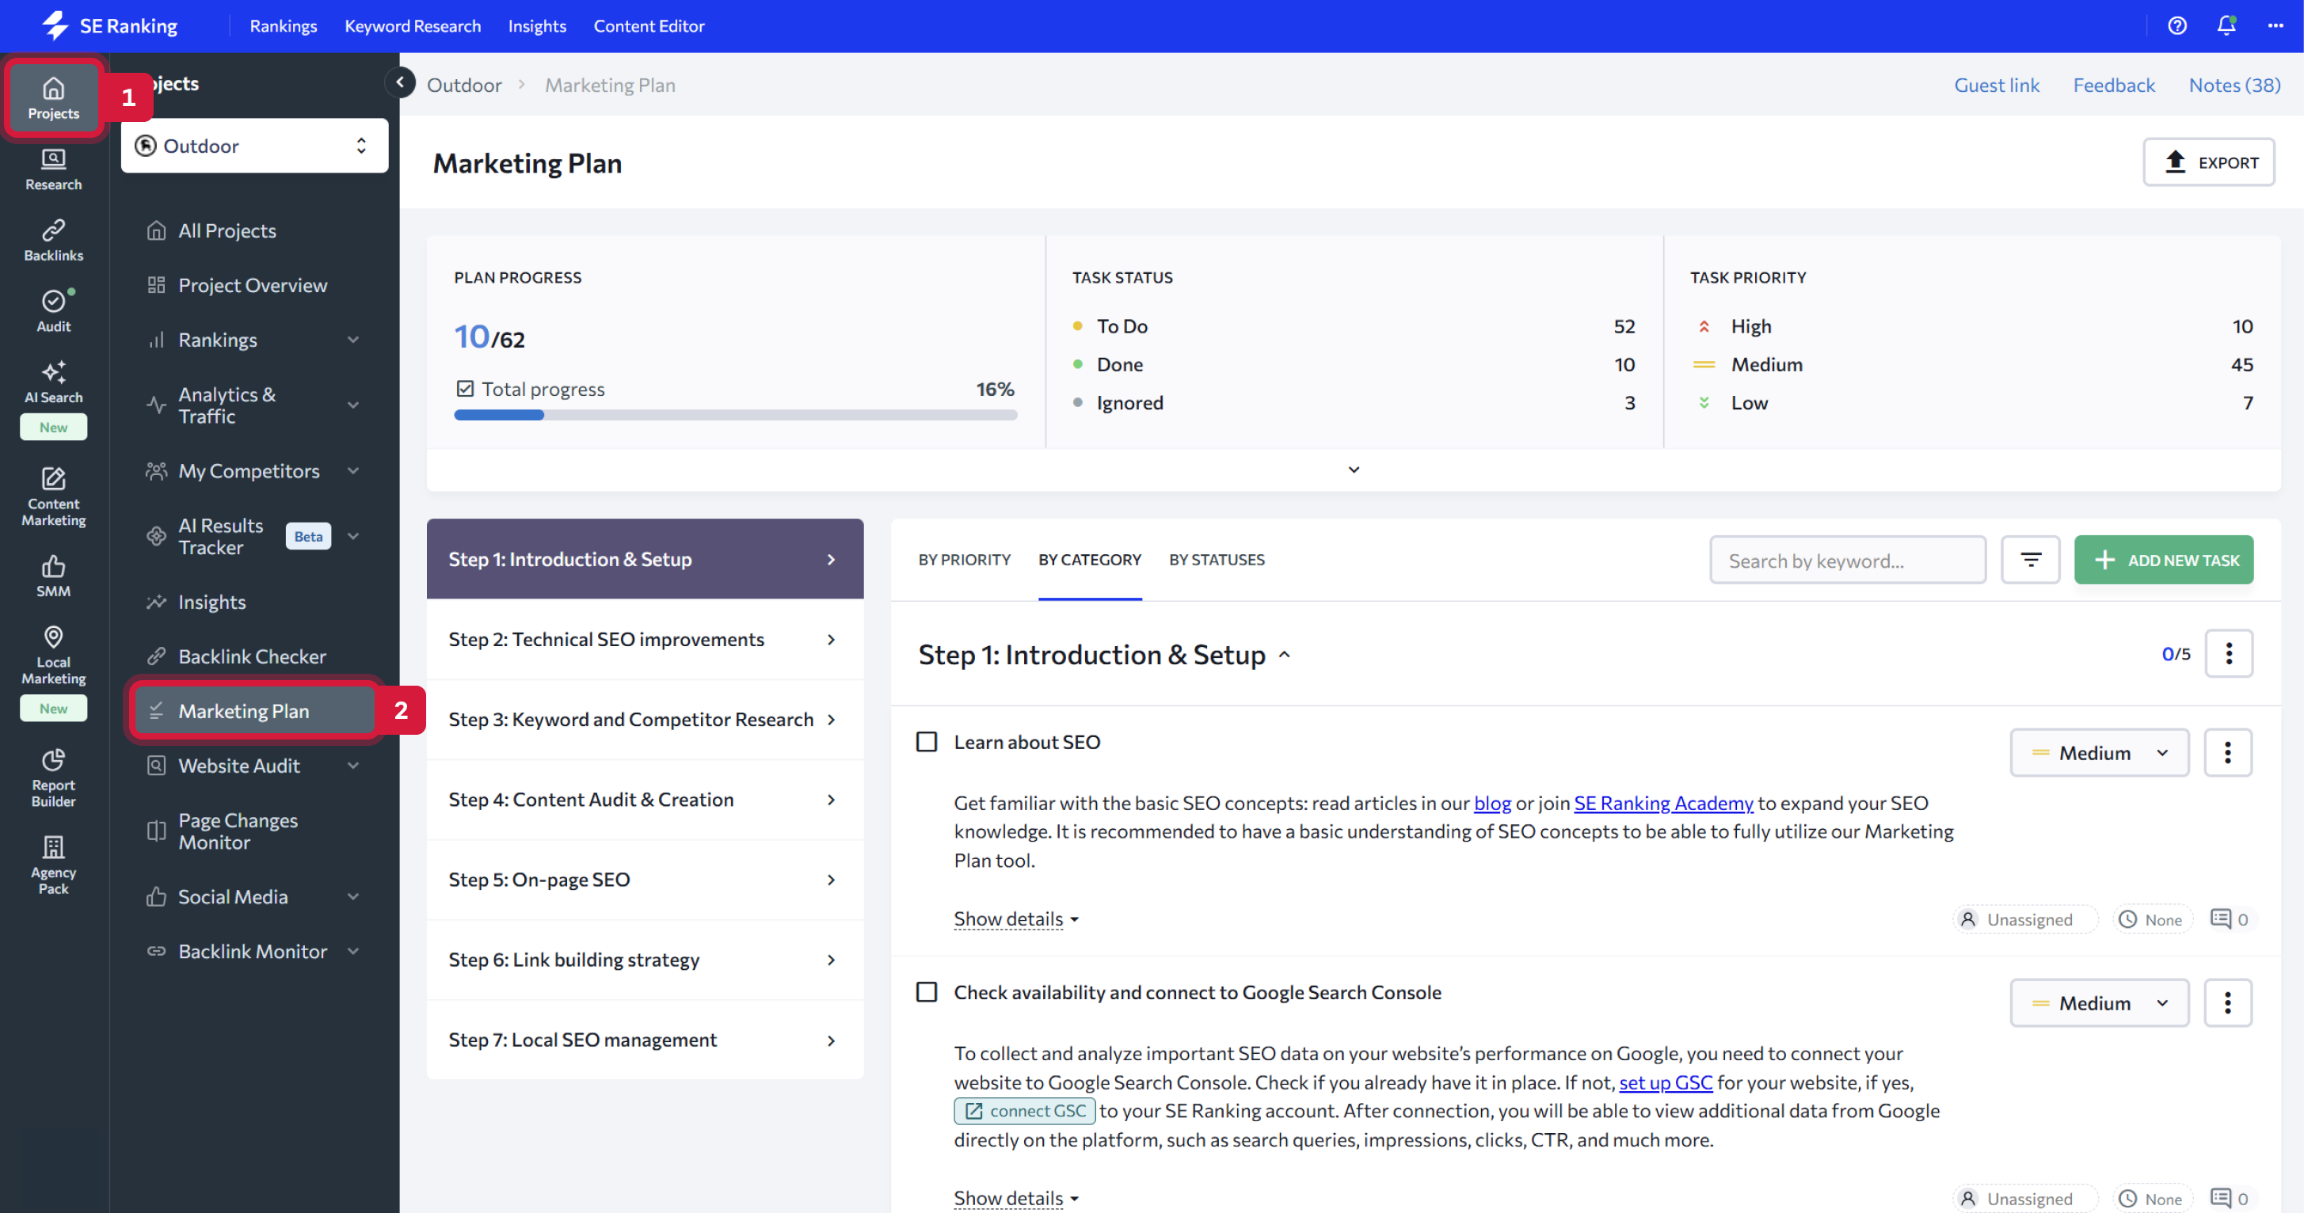Open Keyword Research top menu

pyautogui.click(x=413, y=26)
